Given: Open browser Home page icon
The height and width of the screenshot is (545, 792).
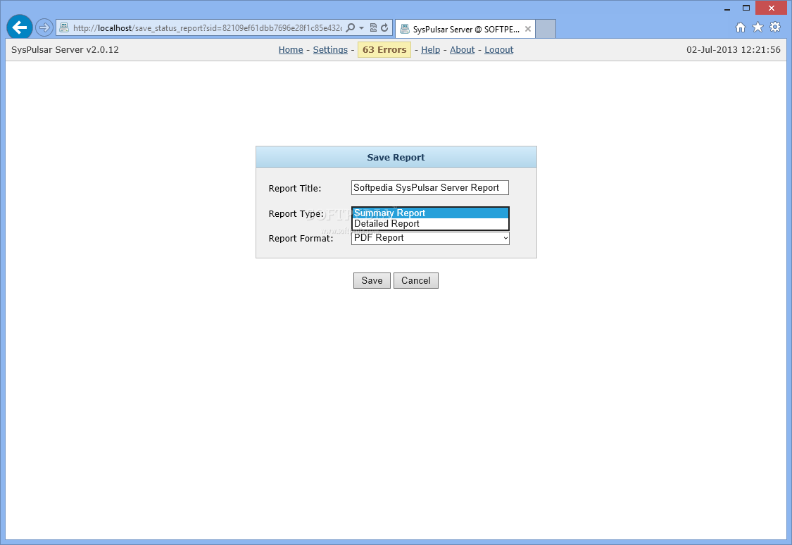Looking at the screenshot, I should click(x=741, y=27).
